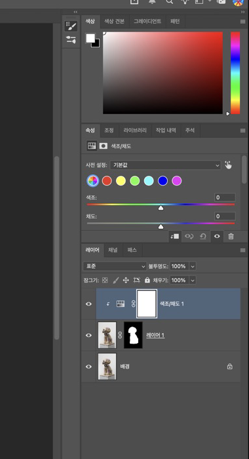Collapse the panels with right double-arrow

coord(242,12)
